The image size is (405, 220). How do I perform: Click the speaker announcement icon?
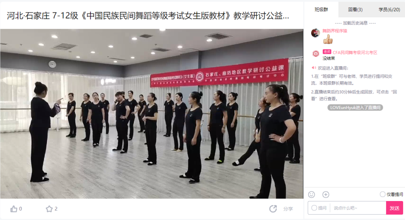tap(314, 68)
